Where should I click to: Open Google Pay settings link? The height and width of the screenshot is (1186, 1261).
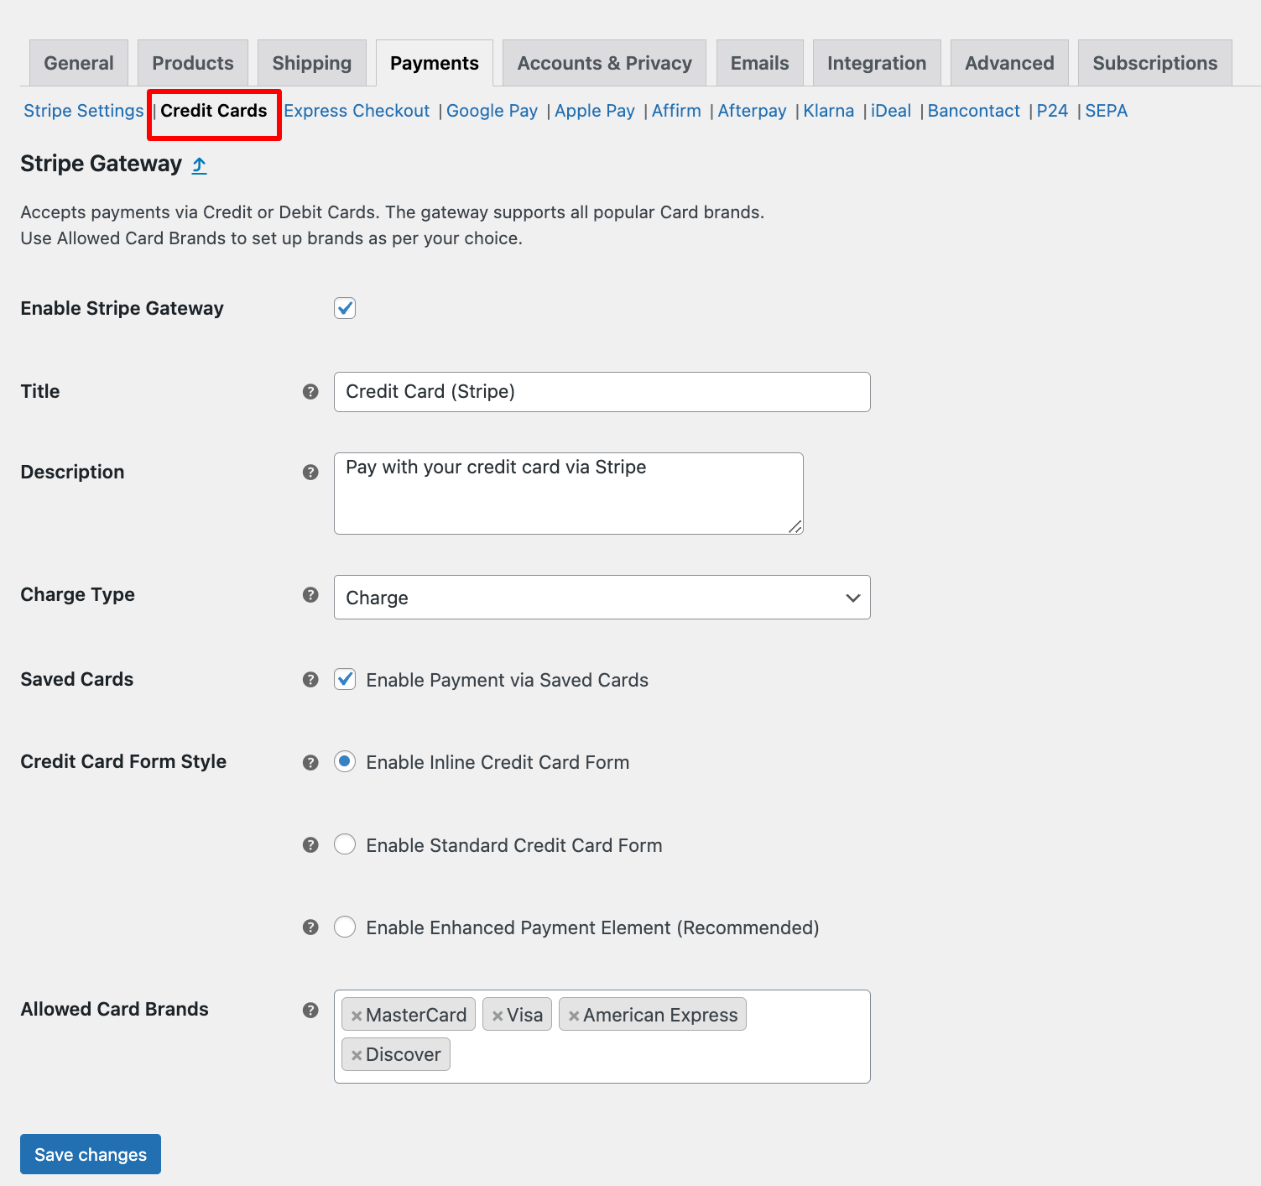[492, 111]
